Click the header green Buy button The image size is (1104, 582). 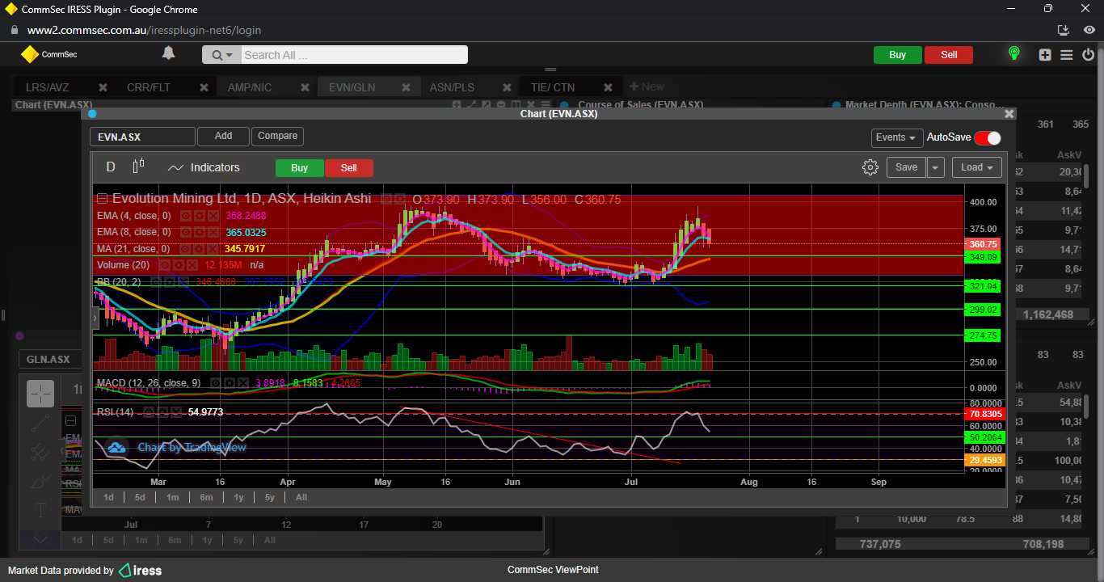click(897, 55)
